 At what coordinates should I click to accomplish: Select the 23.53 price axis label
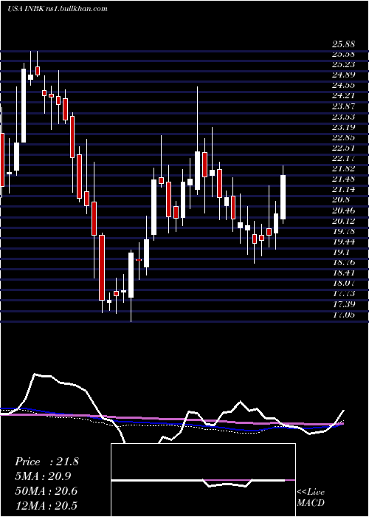tap(342, 117)
